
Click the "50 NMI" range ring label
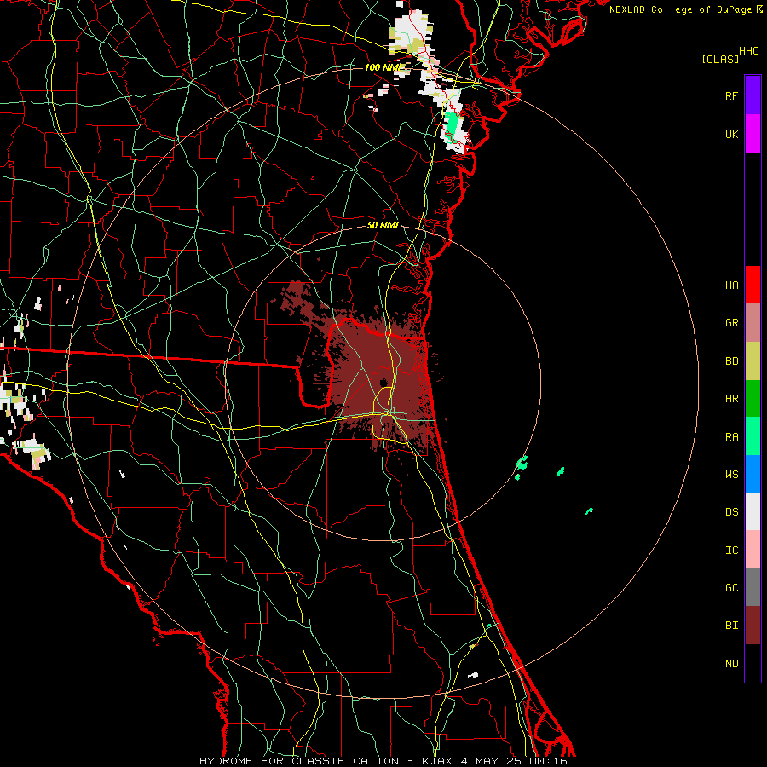[383, 225]
